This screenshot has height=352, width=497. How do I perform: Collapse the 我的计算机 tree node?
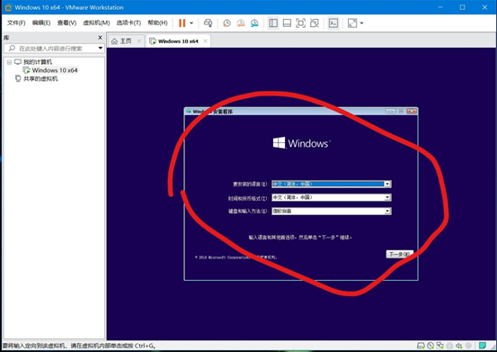pos(9,62)
